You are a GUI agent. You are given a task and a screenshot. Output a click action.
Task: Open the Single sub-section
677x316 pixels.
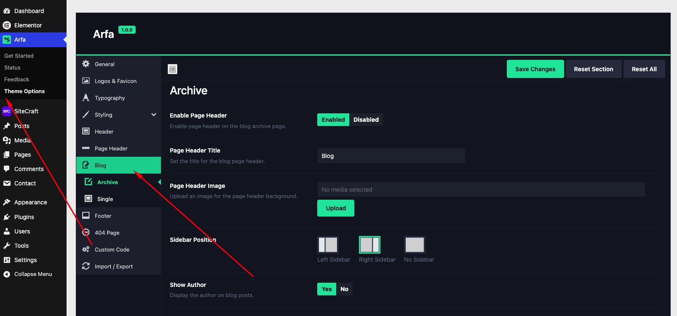pos(119,199)
